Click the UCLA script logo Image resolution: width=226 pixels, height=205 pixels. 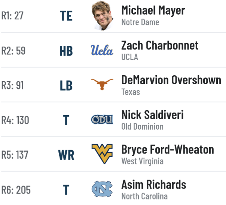pos(102,50)
